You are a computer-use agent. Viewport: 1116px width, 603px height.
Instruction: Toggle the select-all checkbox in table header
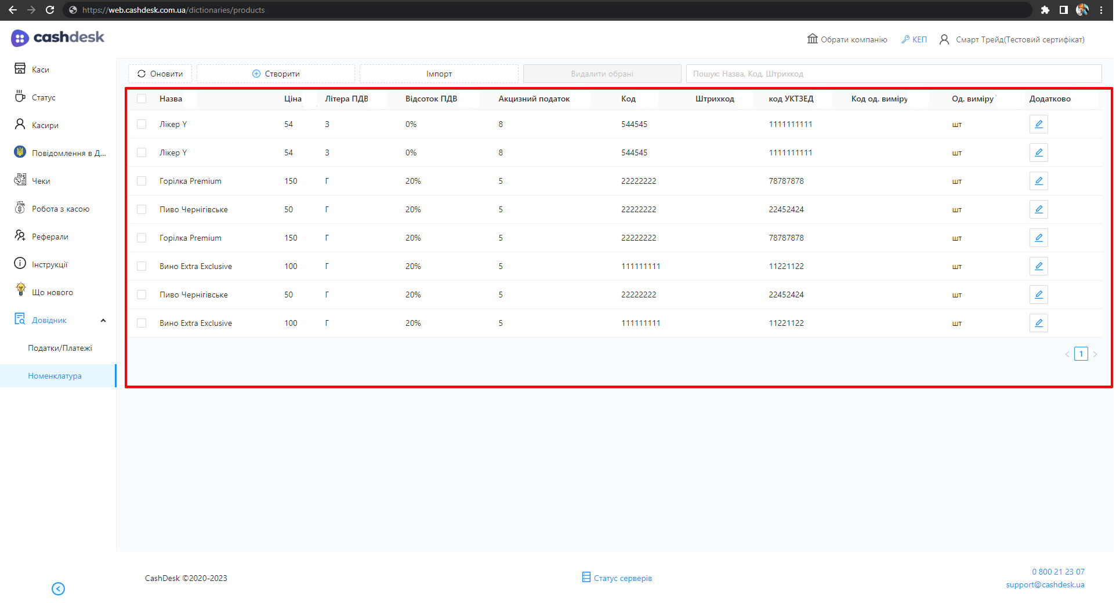pyautogui.click(x=142, y=99)
